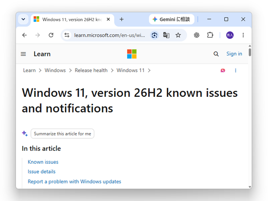Open the Extensions puzzle icon

click(210, 35)
